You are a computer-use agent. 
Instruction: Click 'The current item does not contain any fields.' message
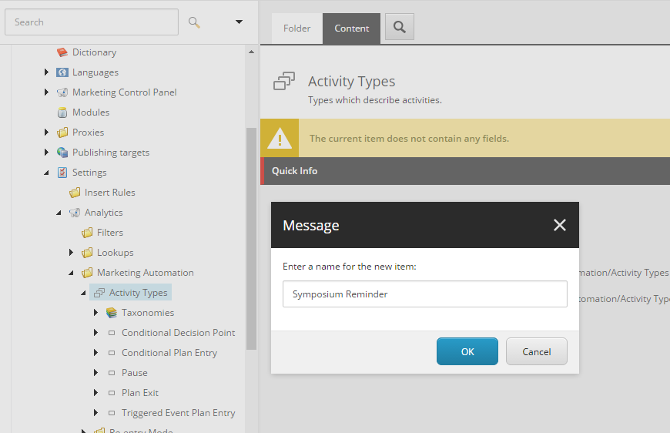pyautogui.click(x=410, y=139)
